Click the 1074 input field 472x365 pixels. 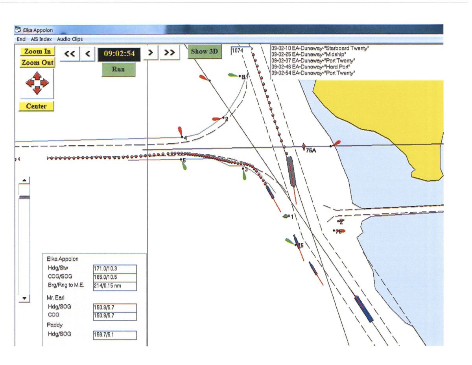pos(241,50)
